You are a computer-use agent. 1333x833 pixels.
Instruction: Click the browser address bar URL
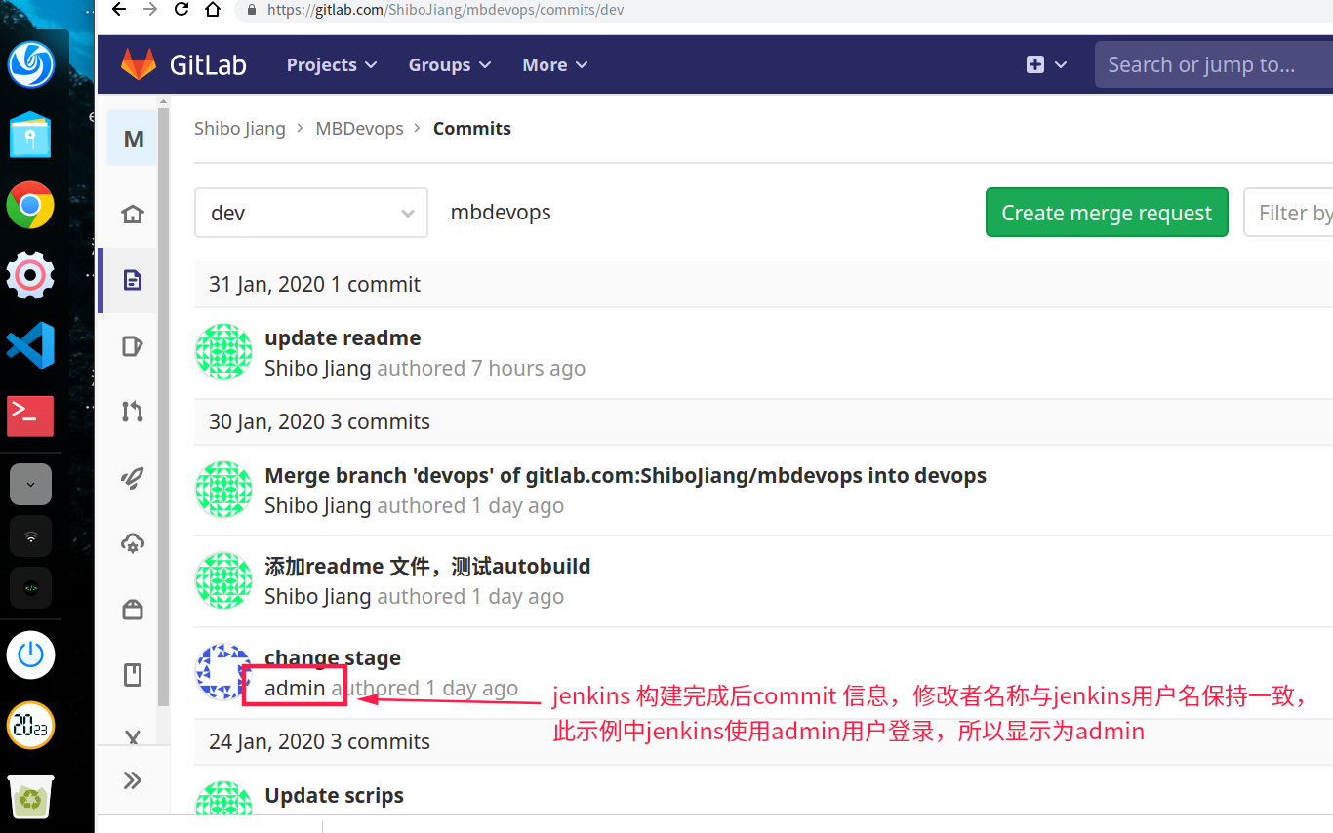pos(445,10)
